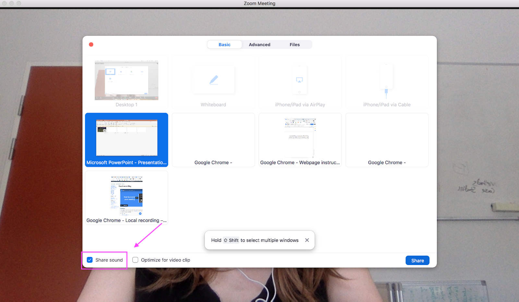The height and width of the screenshot is (302, 519).
Task: Dismiss the Hold Shift tooltip
Action: [x=307, y=240]
